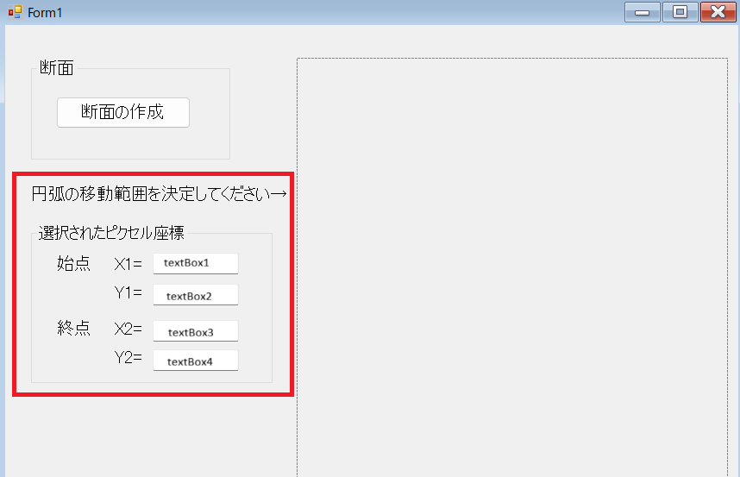Click the X2= label
The width and height of the screenshot is (740, 477).
[x=129, y=329]
